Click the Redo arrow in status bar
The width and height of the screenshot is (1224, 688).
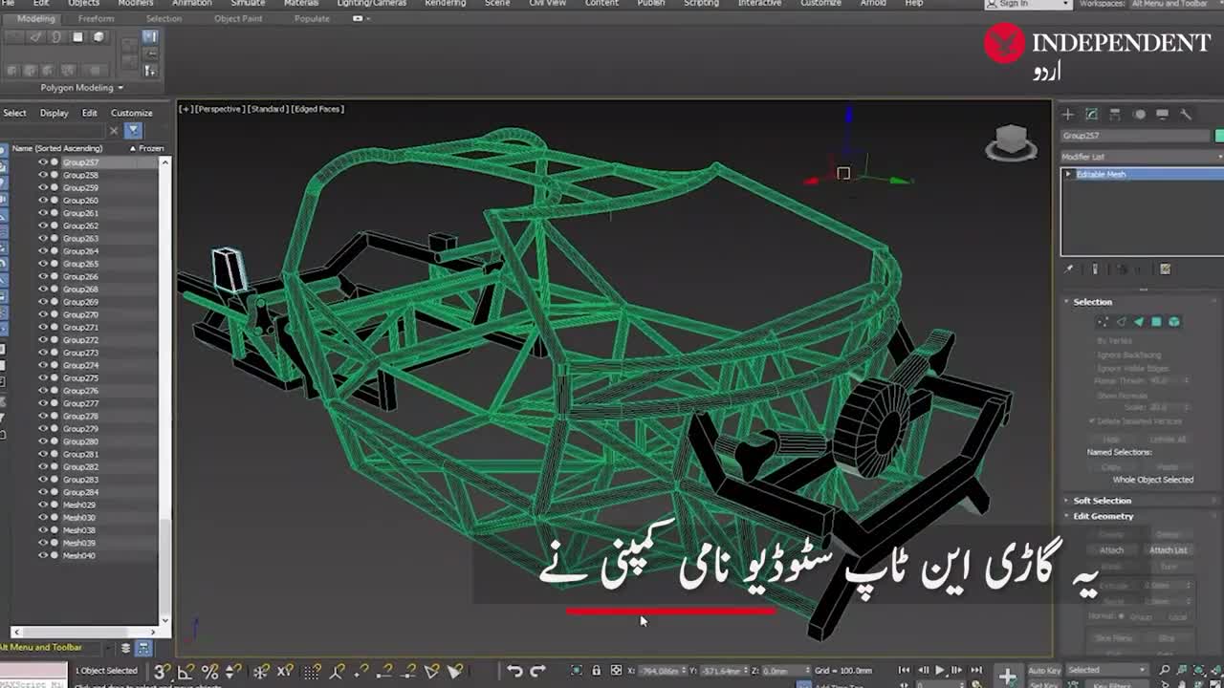click(537, 671)
